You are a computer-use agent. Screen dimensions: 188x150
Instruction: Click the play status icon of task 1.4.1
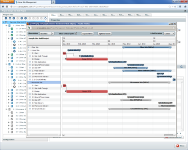coord(14,41)
